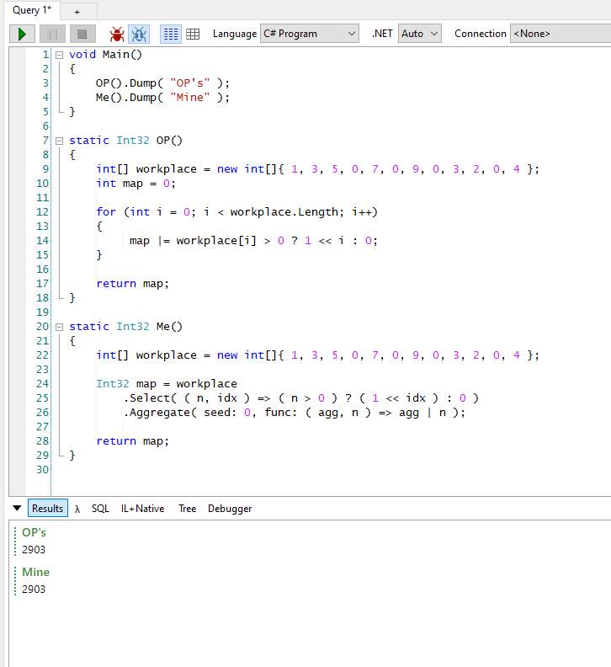This screenshot has width=611, height=667.
Task: Select the Query 1* tab
Action: (x=32, y=10)
